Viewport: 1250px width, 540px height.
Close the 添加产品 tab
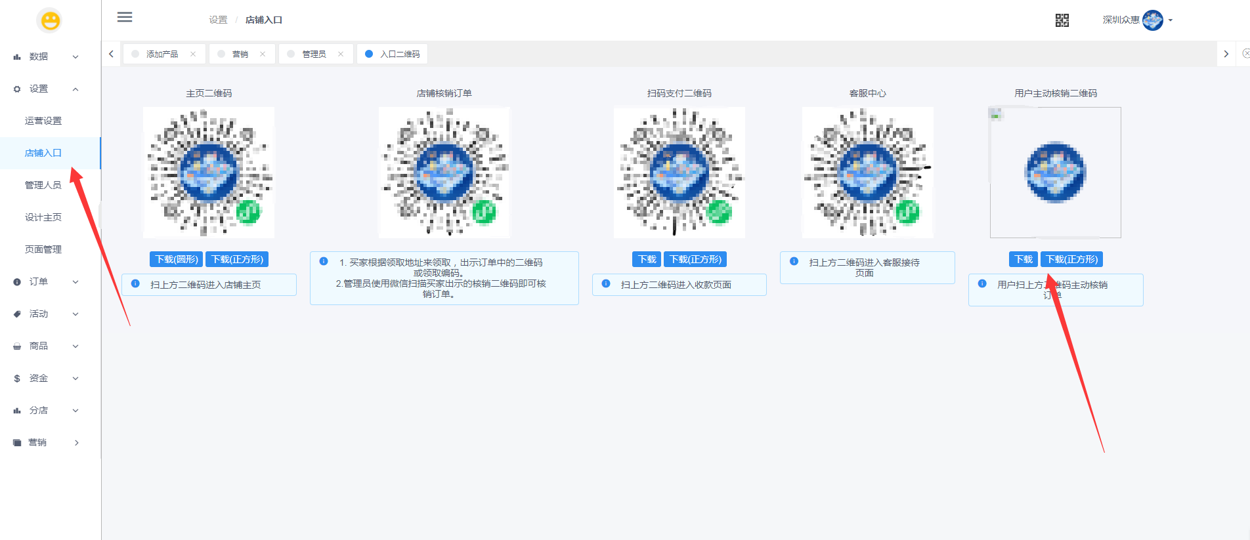click(x=193, y=54)
